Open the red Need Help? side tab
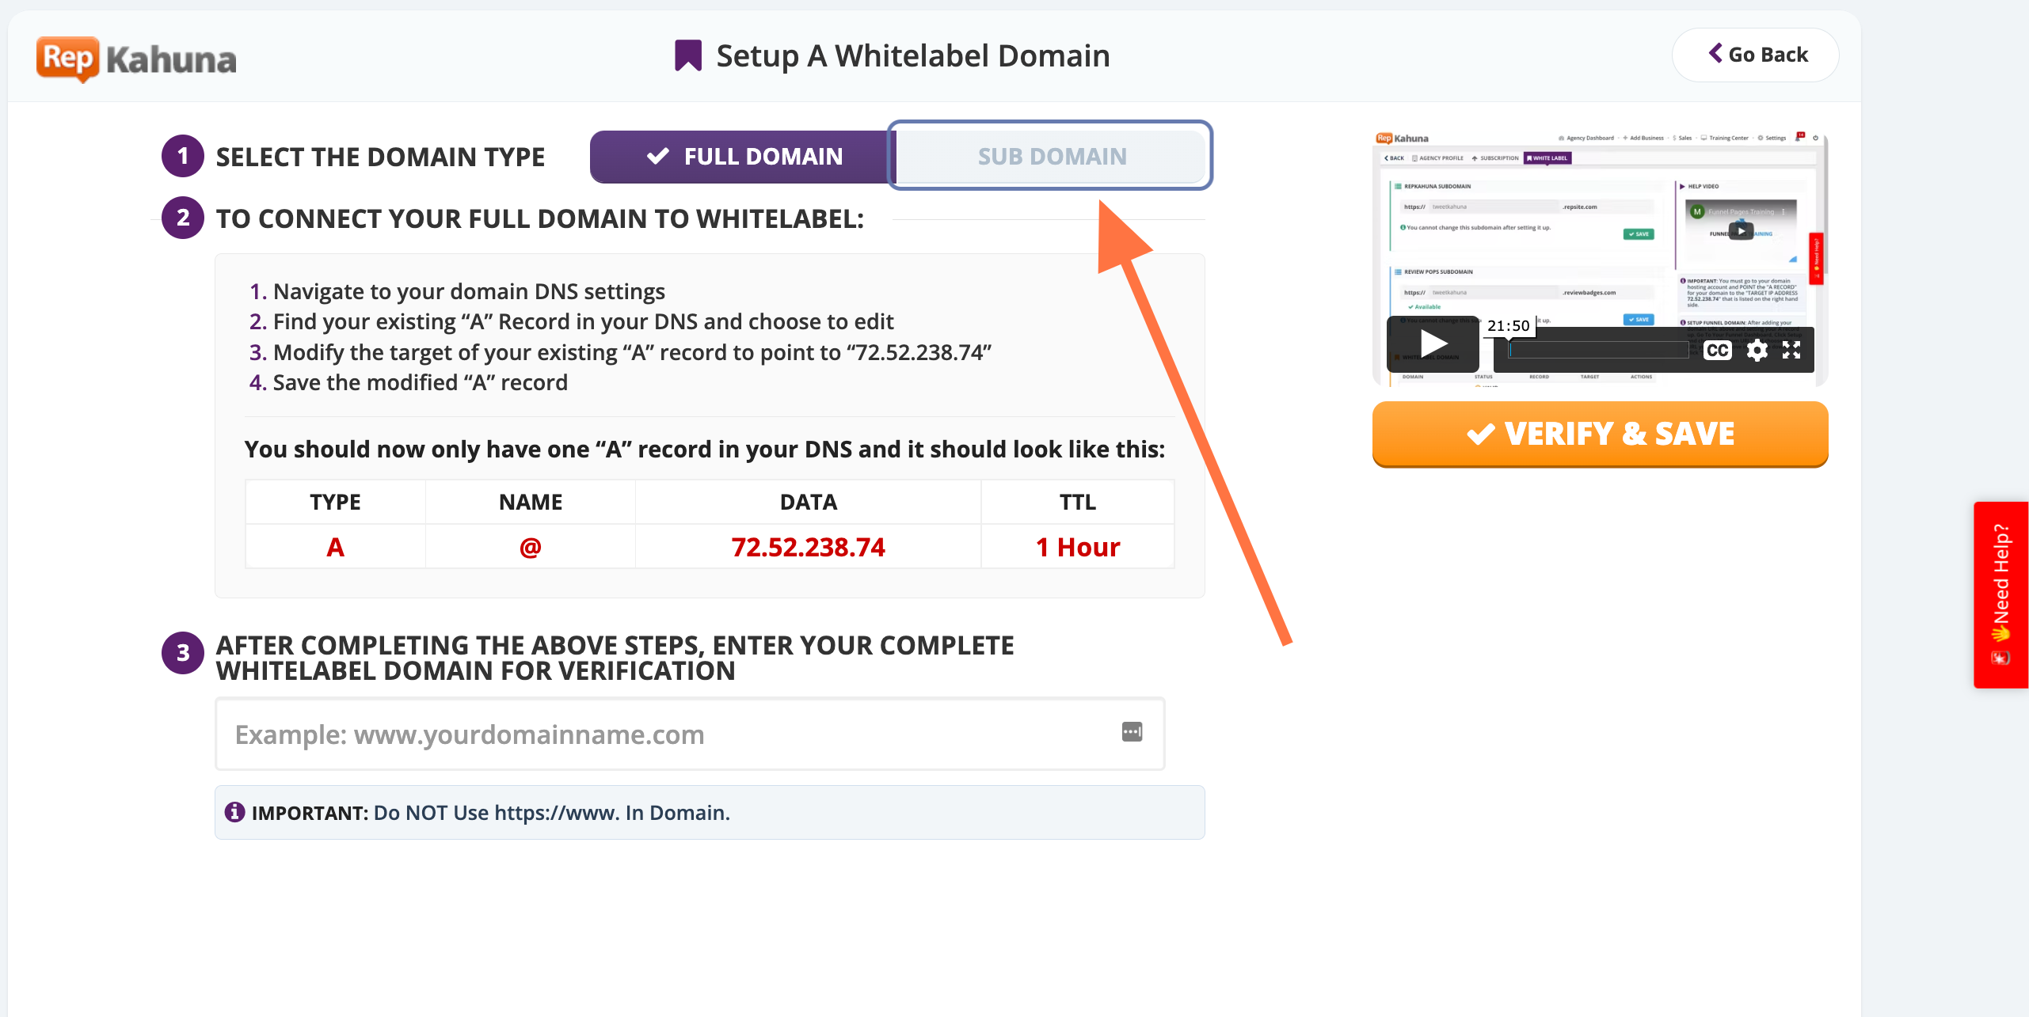This screenshot has width=2029, height=1017. click(x=2001, y=594)
